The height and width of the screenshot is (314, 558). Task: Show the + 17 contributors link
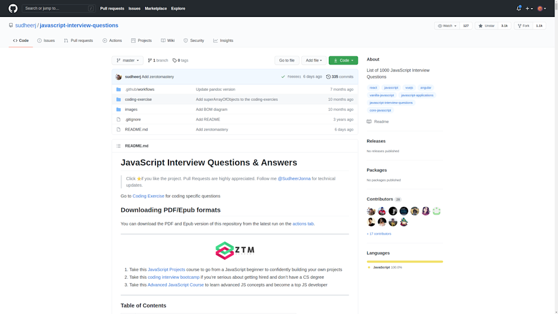click(379, 234)
